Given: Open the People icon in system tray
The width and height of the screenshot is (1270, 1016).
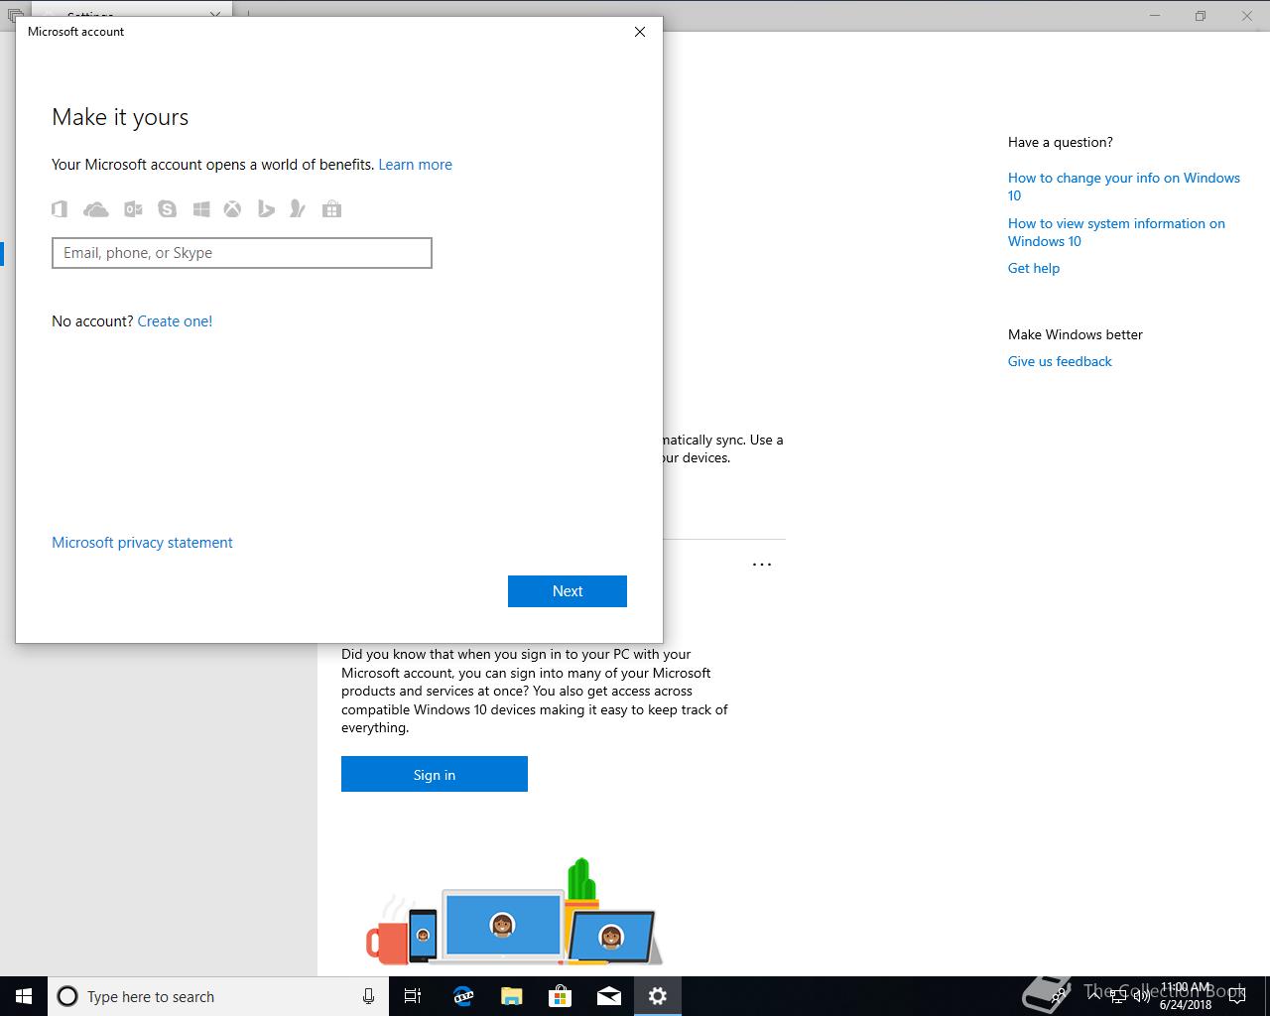Looking at the screenshot, I should [1060, 996].
